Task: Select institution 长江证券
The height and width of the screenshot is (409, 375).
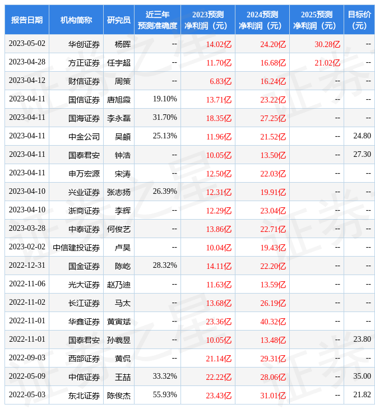Action: click(84, 304)
